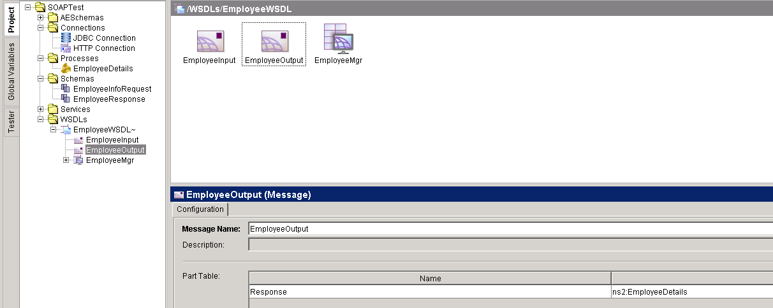Click the Processes folder icon
The width and height of the screenshot is (773, 308).
[x=53, y=59]
